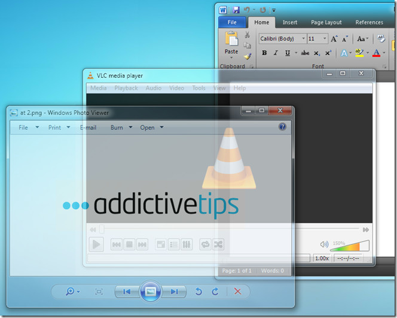397x318 pixels.
Task: Click the VLC volume speaker icon
Action: (x=324, y=244)
